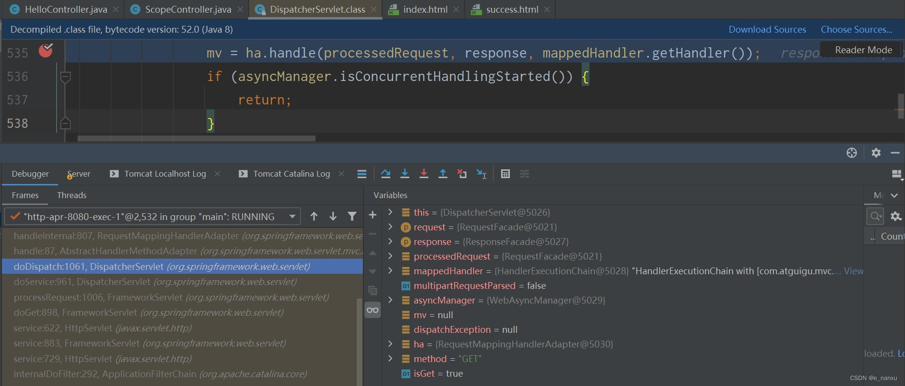
Task: Move watch down with triangle icon
Action: tap(373, 271)
